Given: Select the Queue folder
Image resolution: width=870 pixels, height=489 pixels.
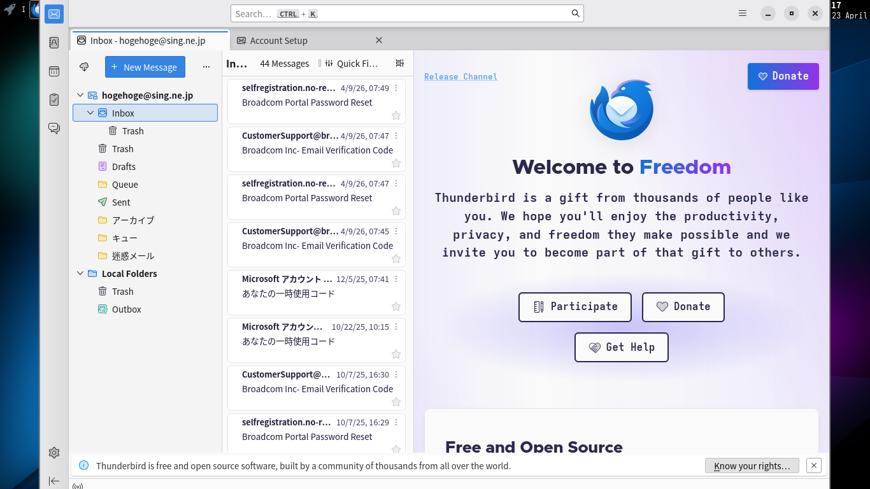Looking at the screenshot, I should [145, 185].
